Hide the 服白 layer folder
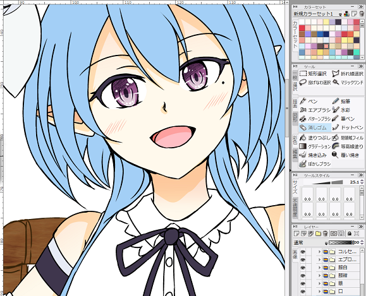The height and width of the screenshot is (296, 366). tap(303, 268)
